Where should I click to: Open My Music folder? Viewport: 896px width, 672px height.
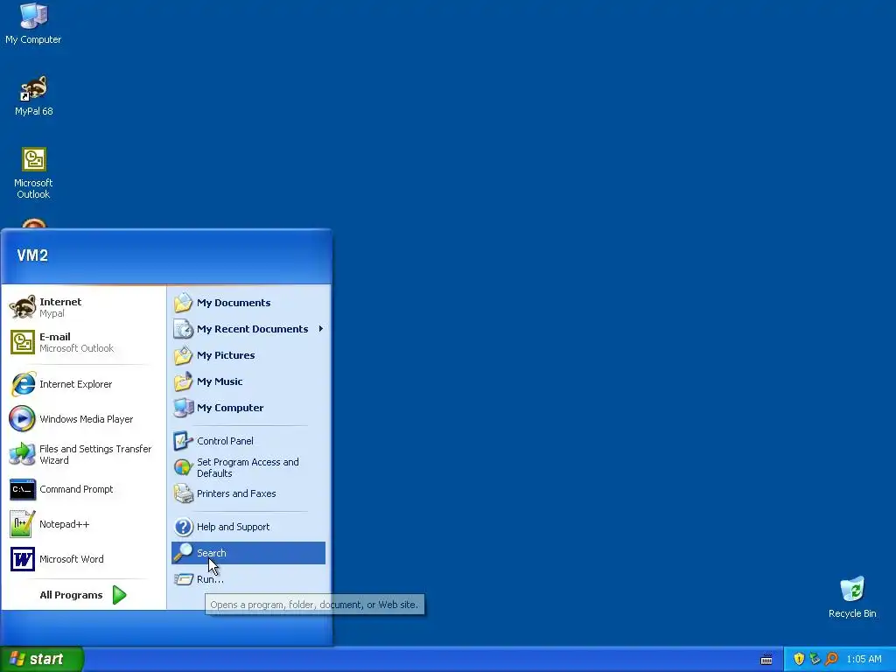coord(248,381)
